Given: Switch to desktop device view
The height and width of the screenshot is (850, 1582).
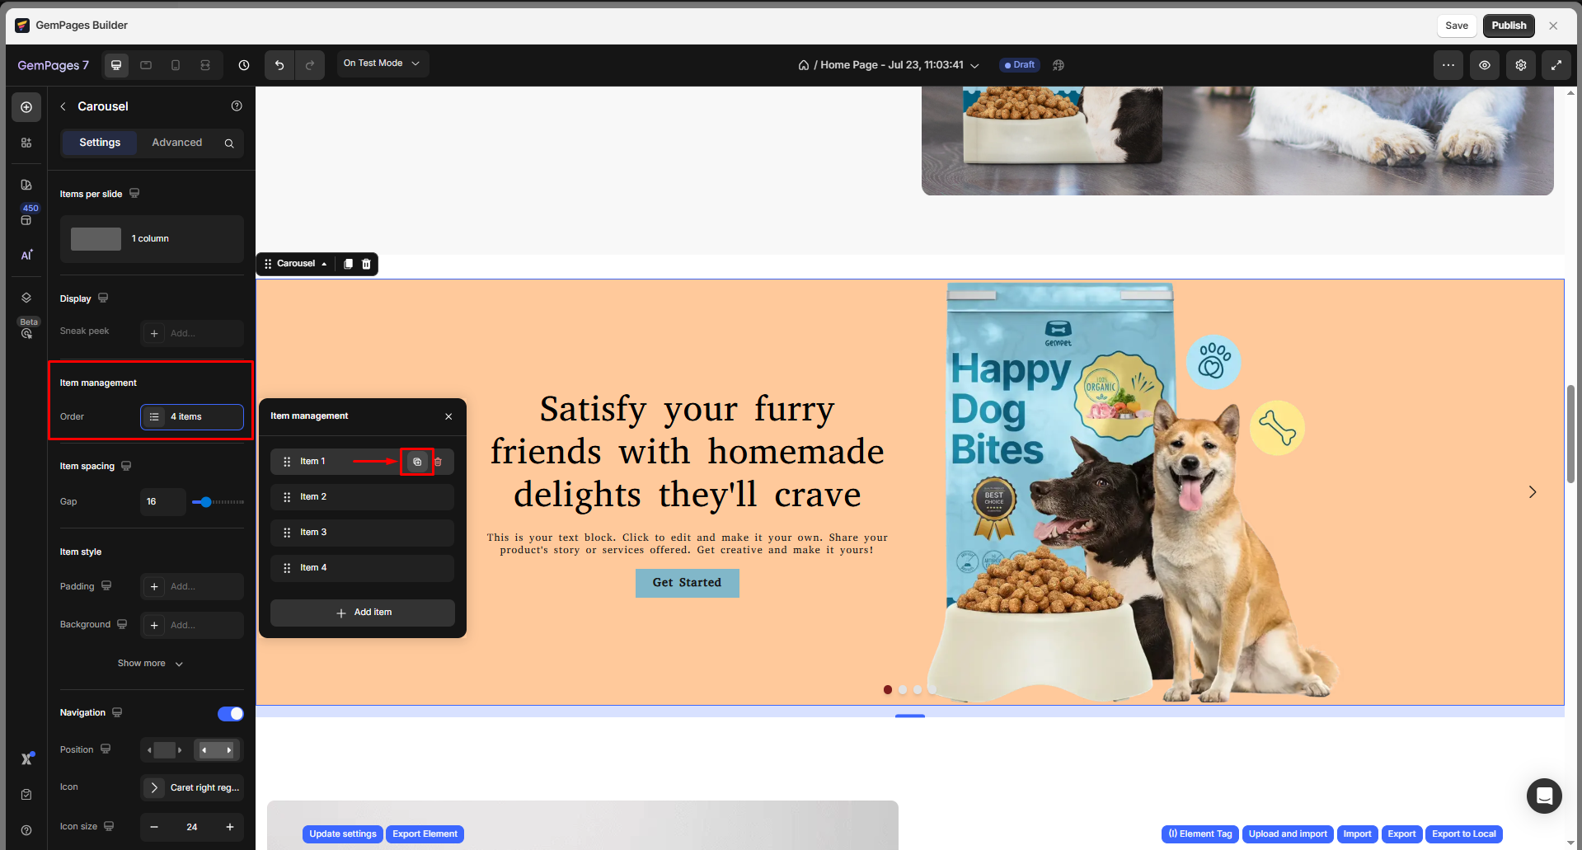Looking at the screenshot, I should point(116,65).
